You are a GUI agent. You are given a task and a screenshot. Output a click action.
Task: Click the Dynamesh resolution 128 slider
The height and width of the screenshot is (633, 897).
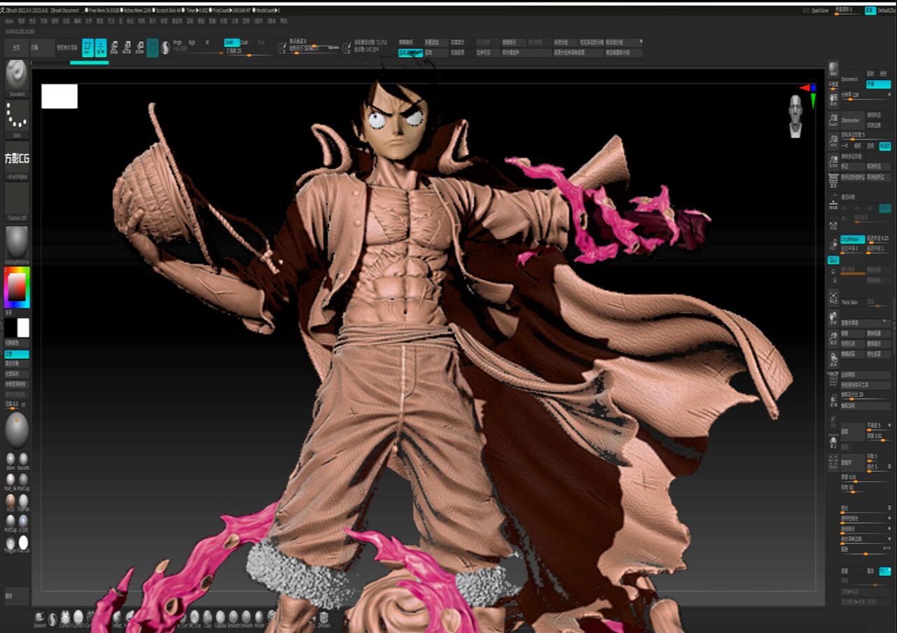tap(865, 96)
